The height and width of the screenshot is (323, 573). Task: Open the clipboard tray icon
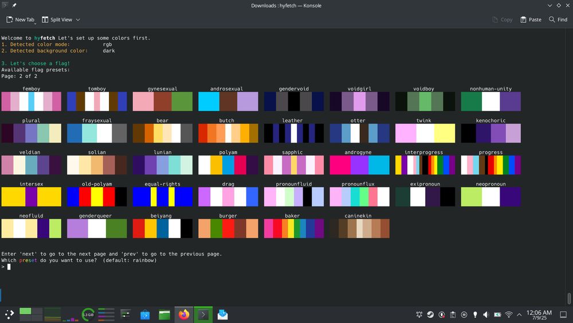click(453, 314)
